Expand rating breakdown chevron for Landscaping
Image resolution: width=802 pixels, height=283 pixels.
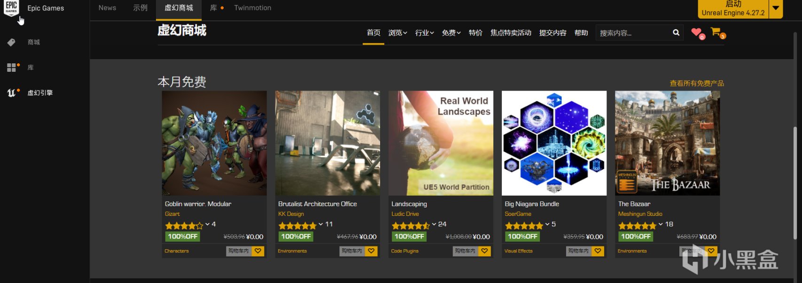point(434,224)
